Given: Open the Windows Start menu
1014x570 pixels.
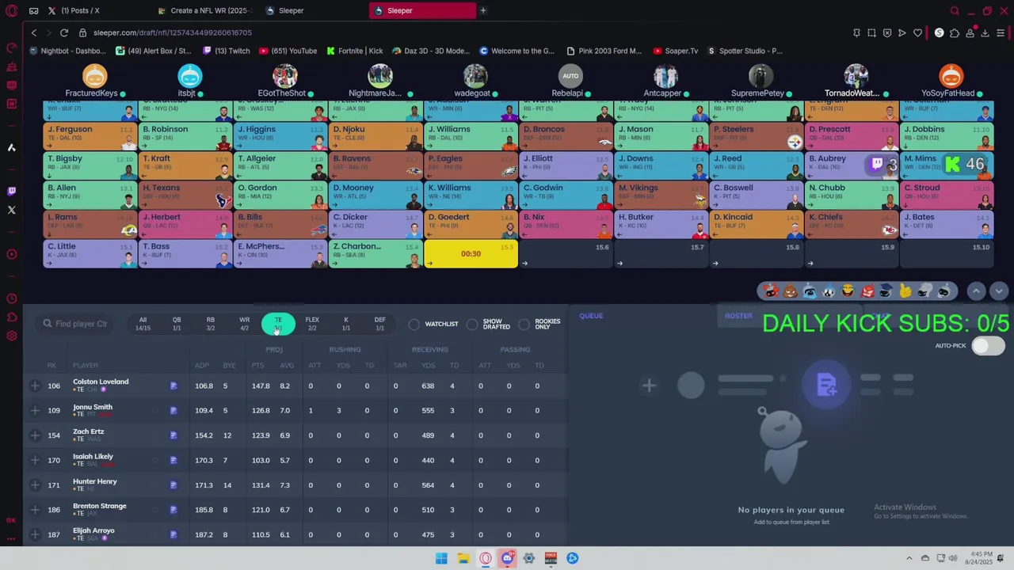Looking at the screenshot, I should point(441,558).
